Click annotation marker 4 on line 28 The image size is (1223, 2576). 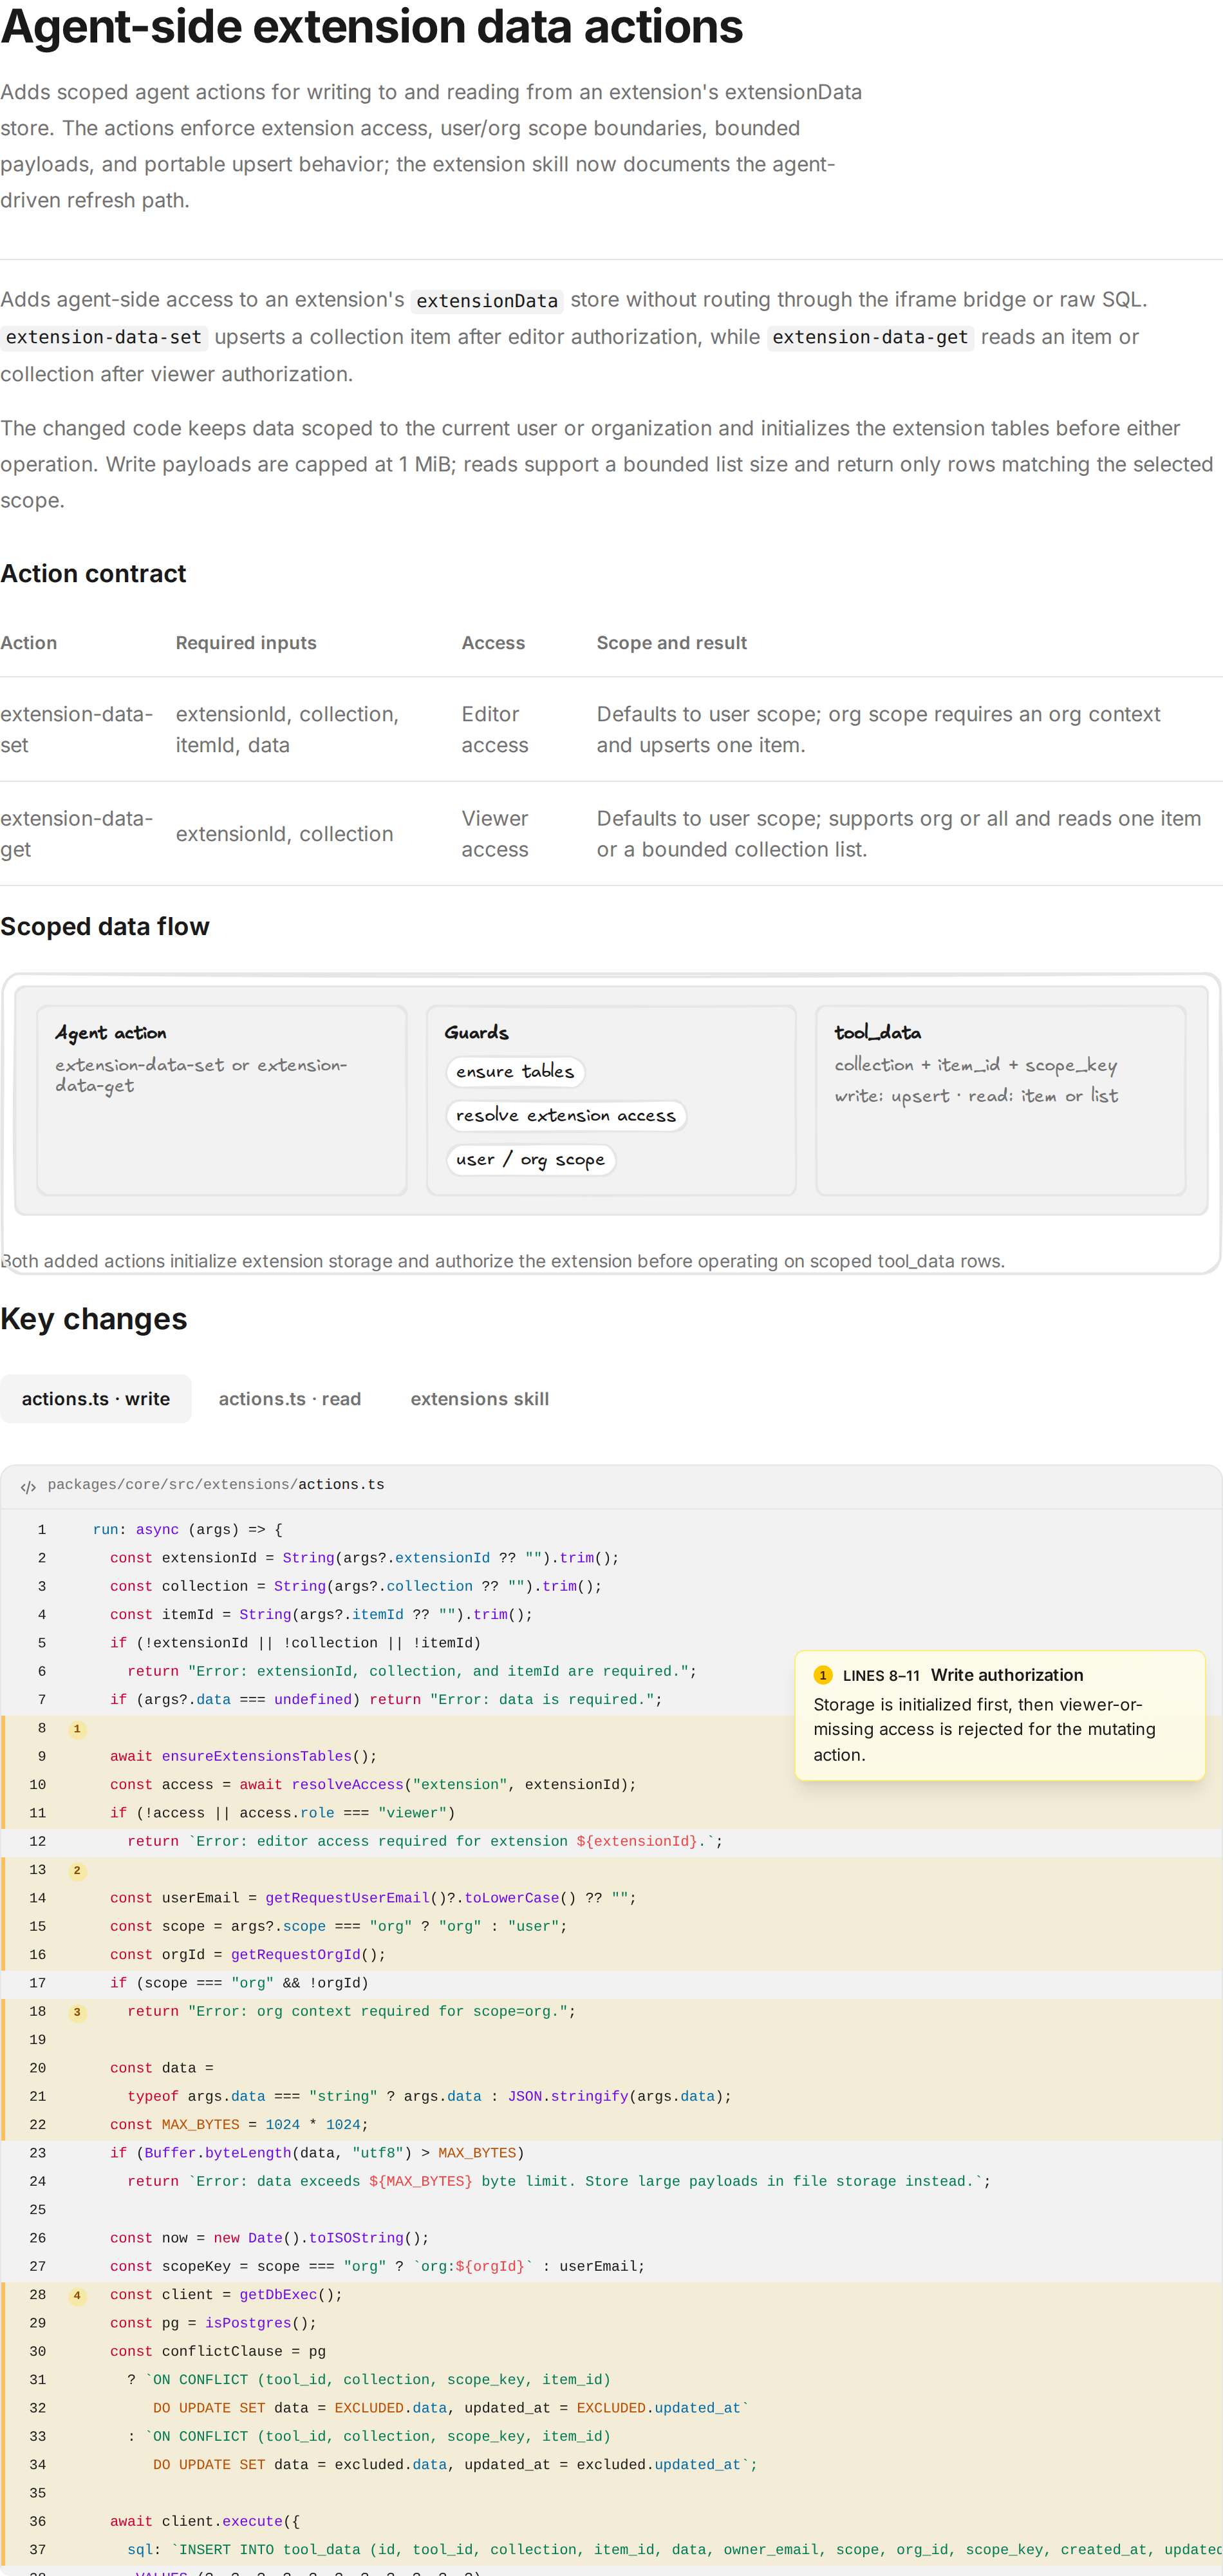(x=77, y=2296)
